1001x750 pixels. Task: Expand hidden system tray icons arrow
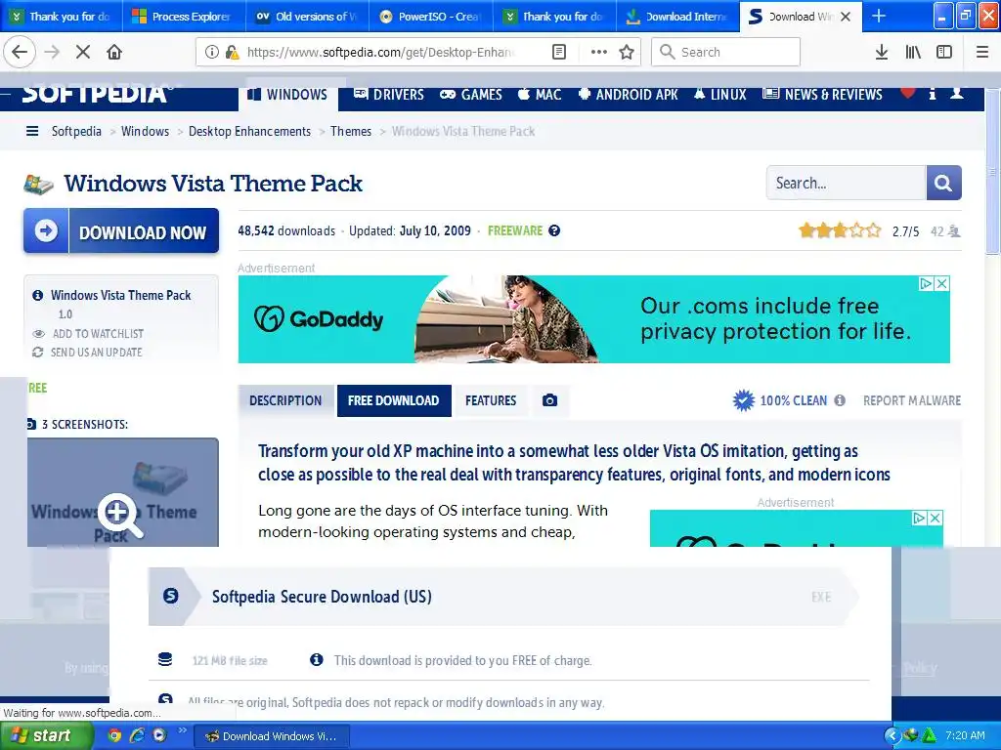892,735
